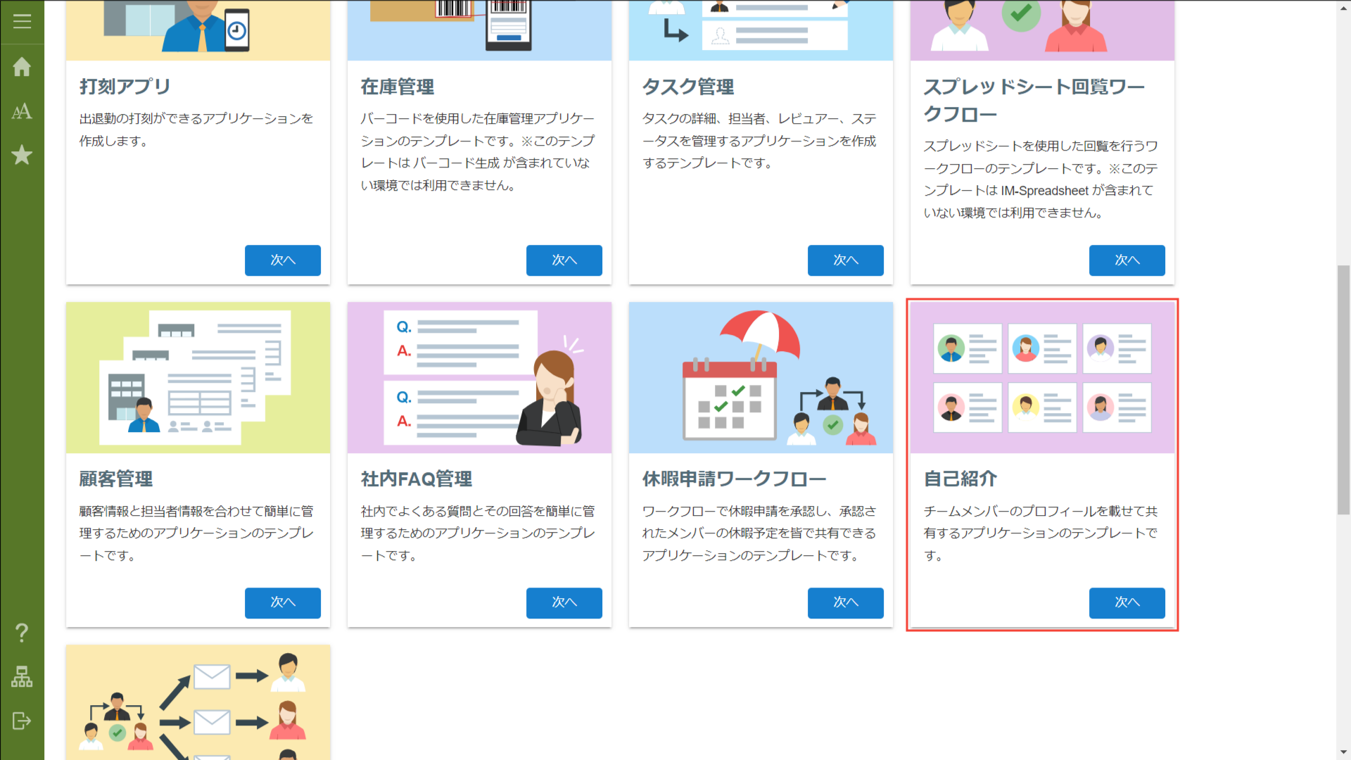Open the hamburger navigation menu
Viewport: 1351px width, 760px height.
22,20
